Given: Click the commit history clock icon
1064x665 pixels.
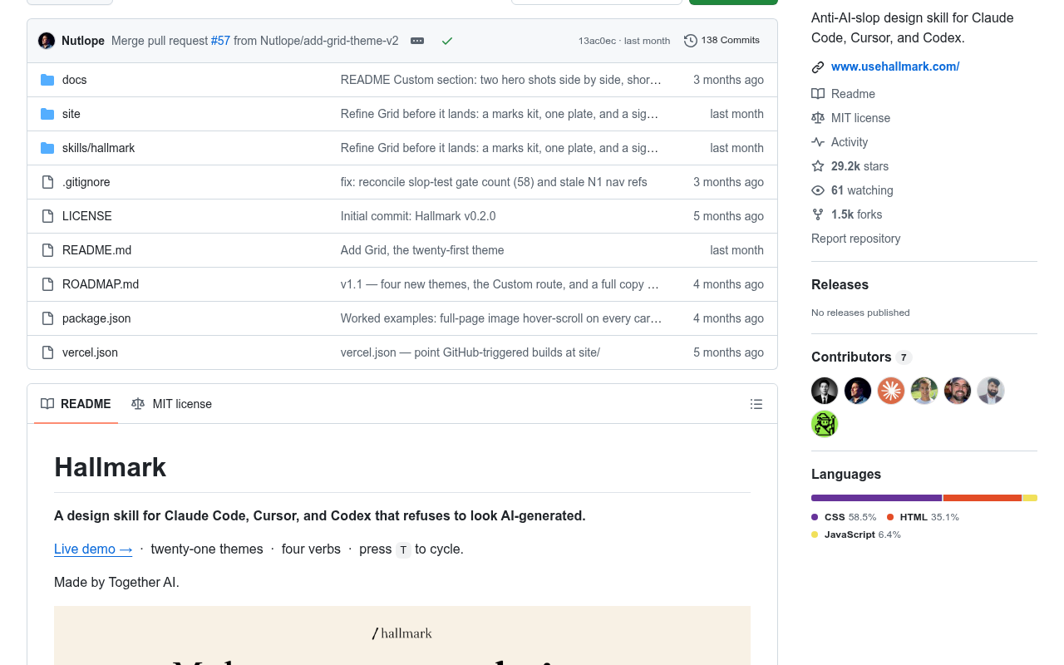Looking at the screenshot, I should (691, 41).
